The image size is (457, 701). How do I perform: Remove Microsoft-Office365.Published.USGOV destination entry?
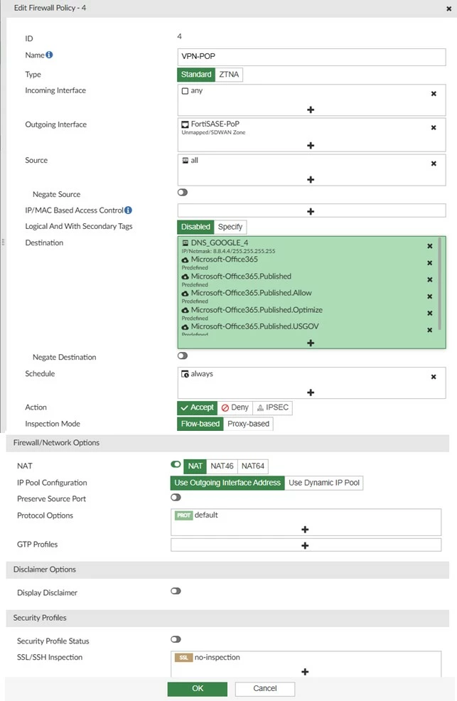coord(430,330)
